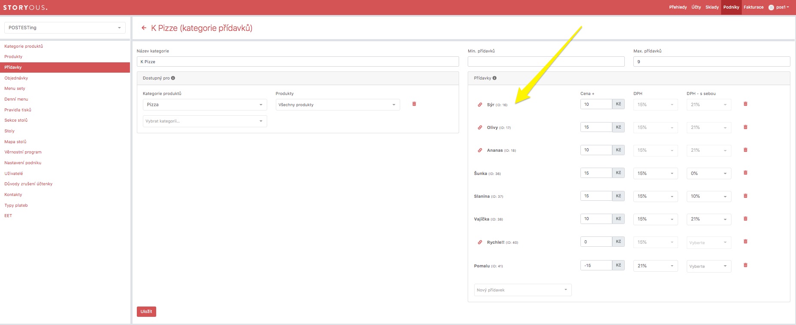Open the Všechny produkty dropdown

[338, 104]
